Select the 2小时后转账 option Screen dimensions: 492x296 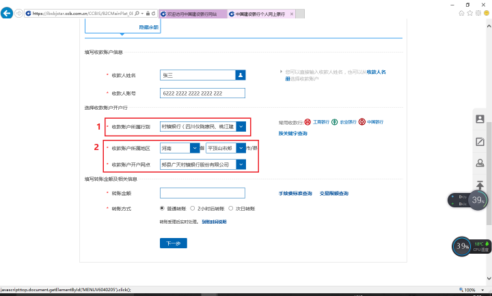tap(193, 208)
